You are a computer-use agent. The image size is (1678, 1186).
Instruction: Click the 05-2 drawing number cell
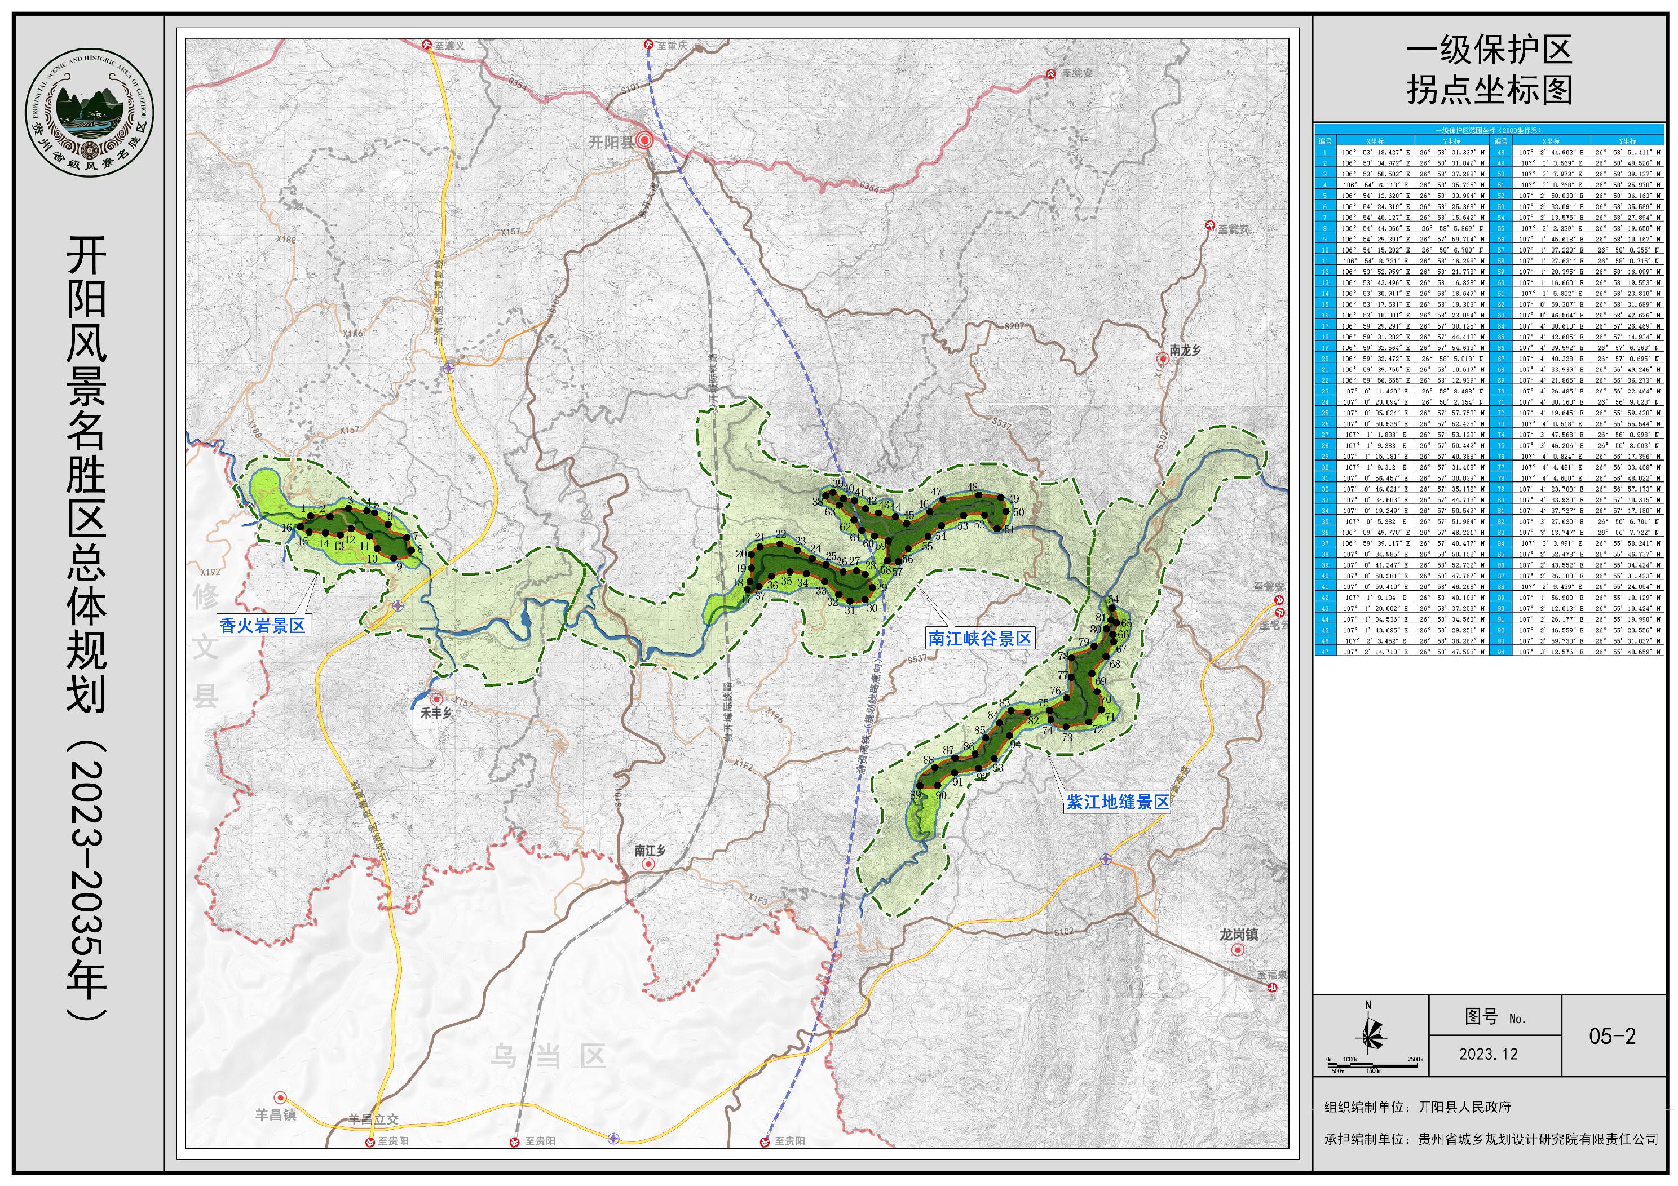tap(1611, 1036)
